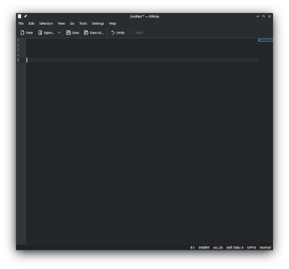Open the Go menu

point(72,23)
